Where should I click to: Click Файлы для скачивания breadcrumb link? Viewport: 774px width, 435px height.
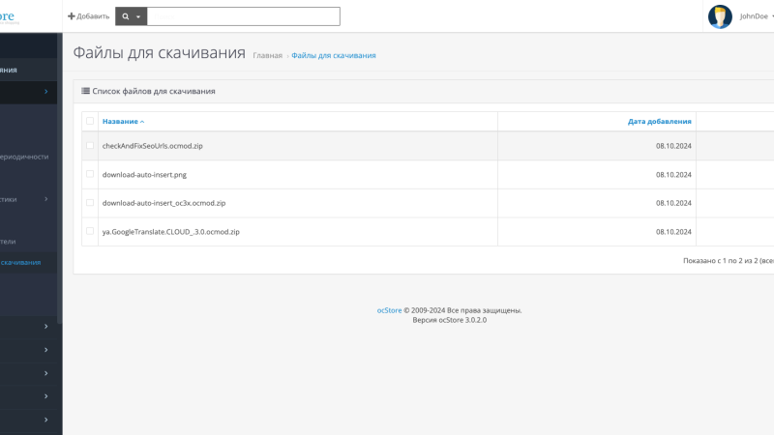pyautogui.click(x=333, y=55)
